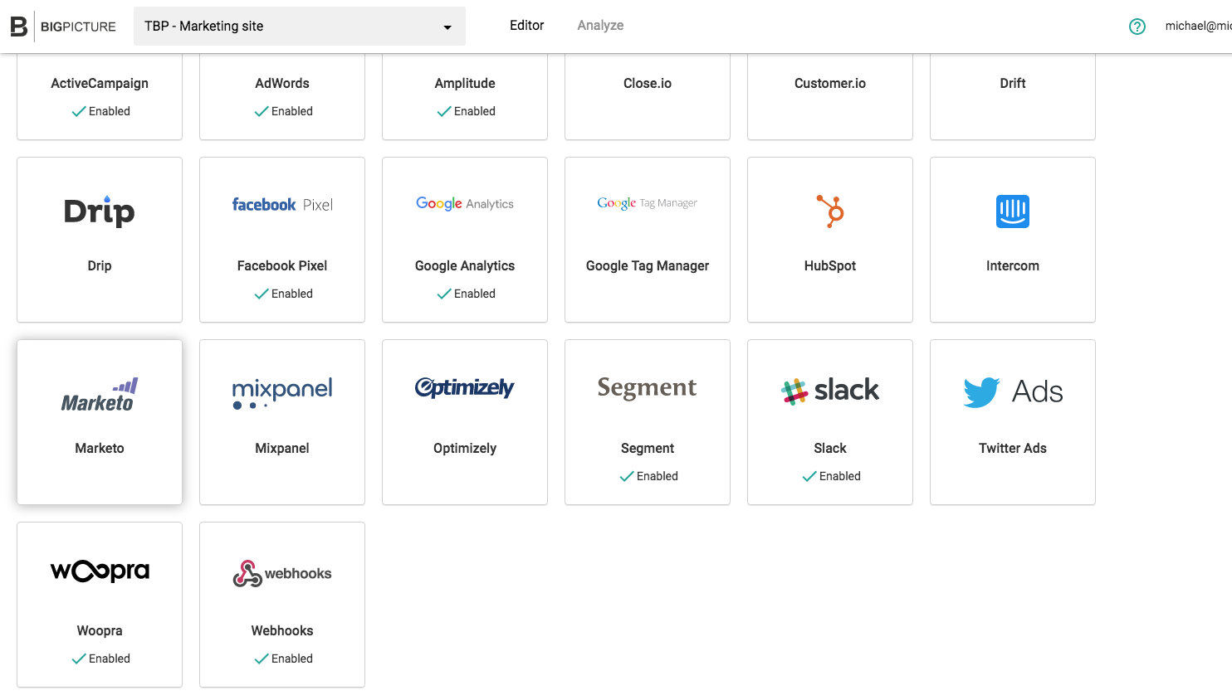Click the BigPicture logo icon

pos(18,27)
